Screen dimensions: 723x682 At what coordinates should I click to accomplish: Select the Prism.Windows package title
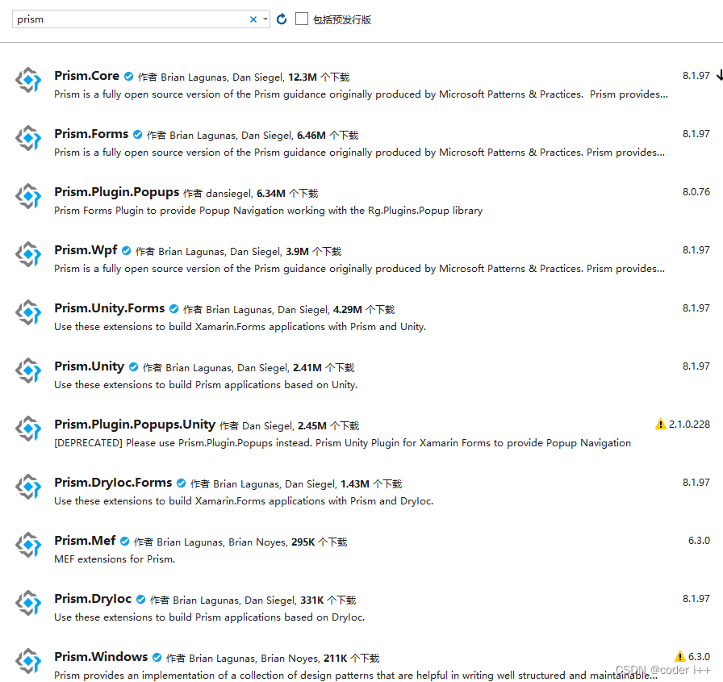click(101, 657)
